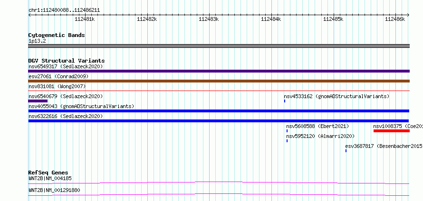The height and width of the screenshot is (201, 423).
Task: Open variant nsv6549317 (Sedlazeck2020) label
Action: 66,66
